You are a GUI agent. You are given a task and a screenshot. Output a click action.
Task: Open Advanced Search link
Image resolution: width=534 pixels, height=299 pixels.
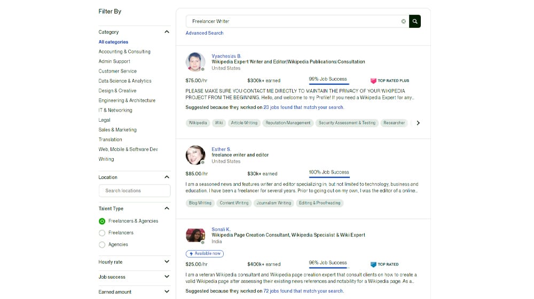(205, 33)
